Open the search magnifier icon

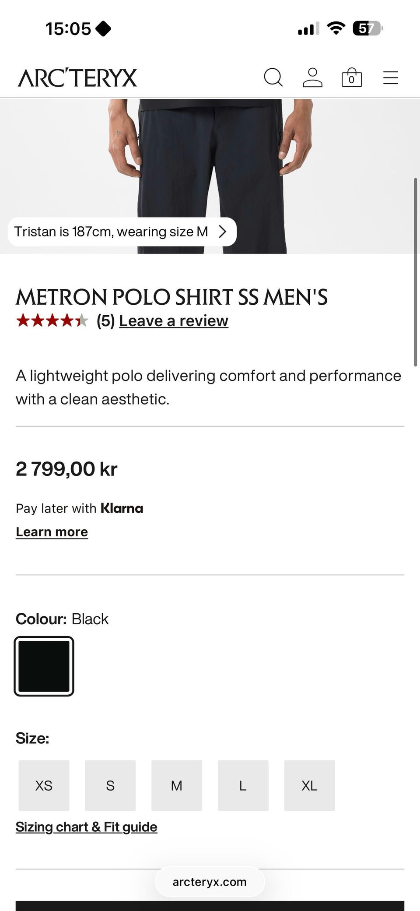[273, 78]
